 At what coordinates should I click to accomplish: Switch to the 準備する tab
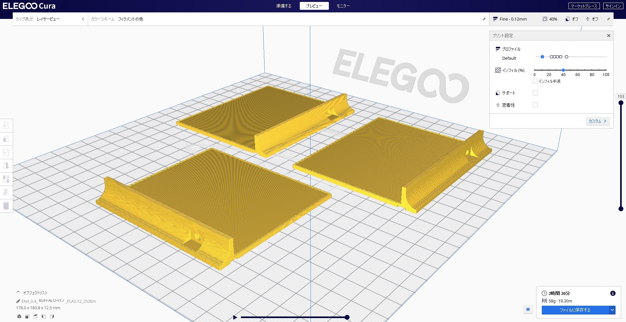[283, 6]
